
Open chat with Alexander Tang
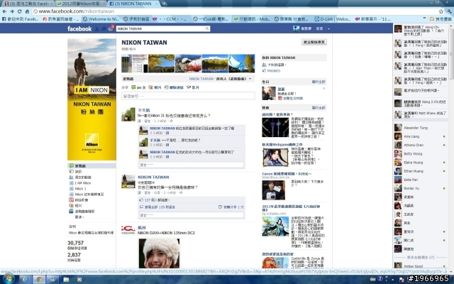416,128
